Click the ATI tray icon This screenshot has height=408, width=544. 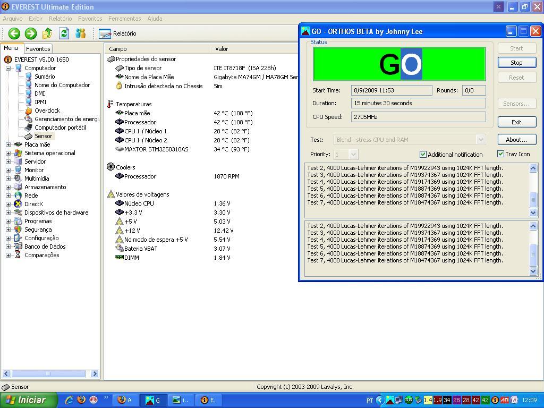[x=505, y=400]
